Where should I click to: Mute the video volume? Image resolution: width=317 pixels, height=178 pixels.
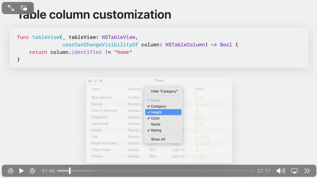pos(280,171)
